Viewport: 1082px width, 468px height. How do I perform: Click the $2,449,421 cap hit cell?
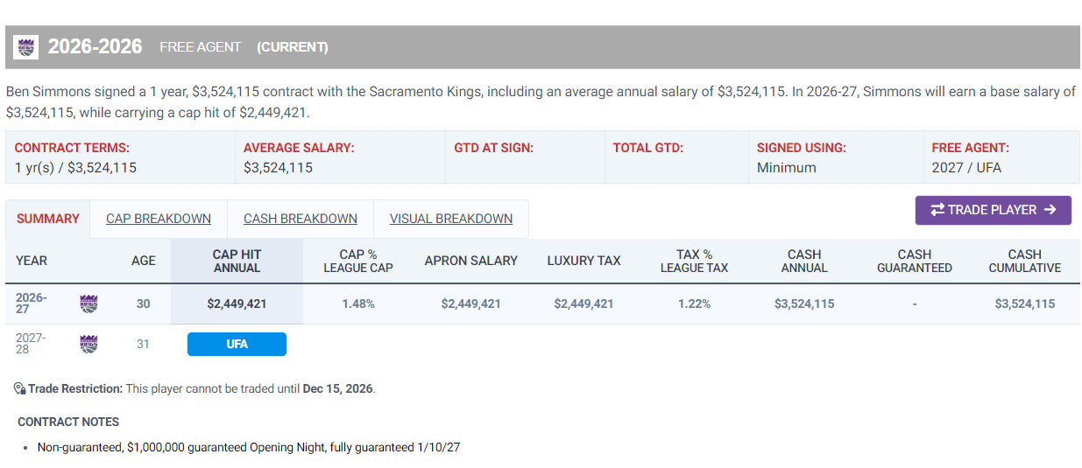coord(237,304)
